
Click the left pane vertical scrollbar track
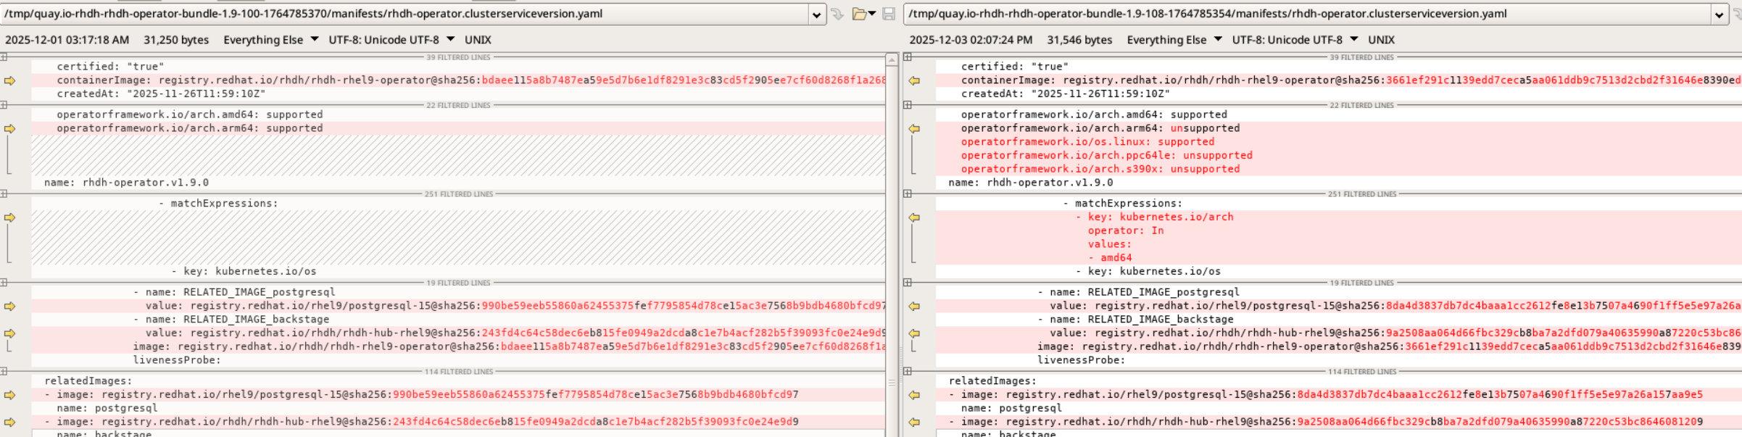[x=892, y=250]
